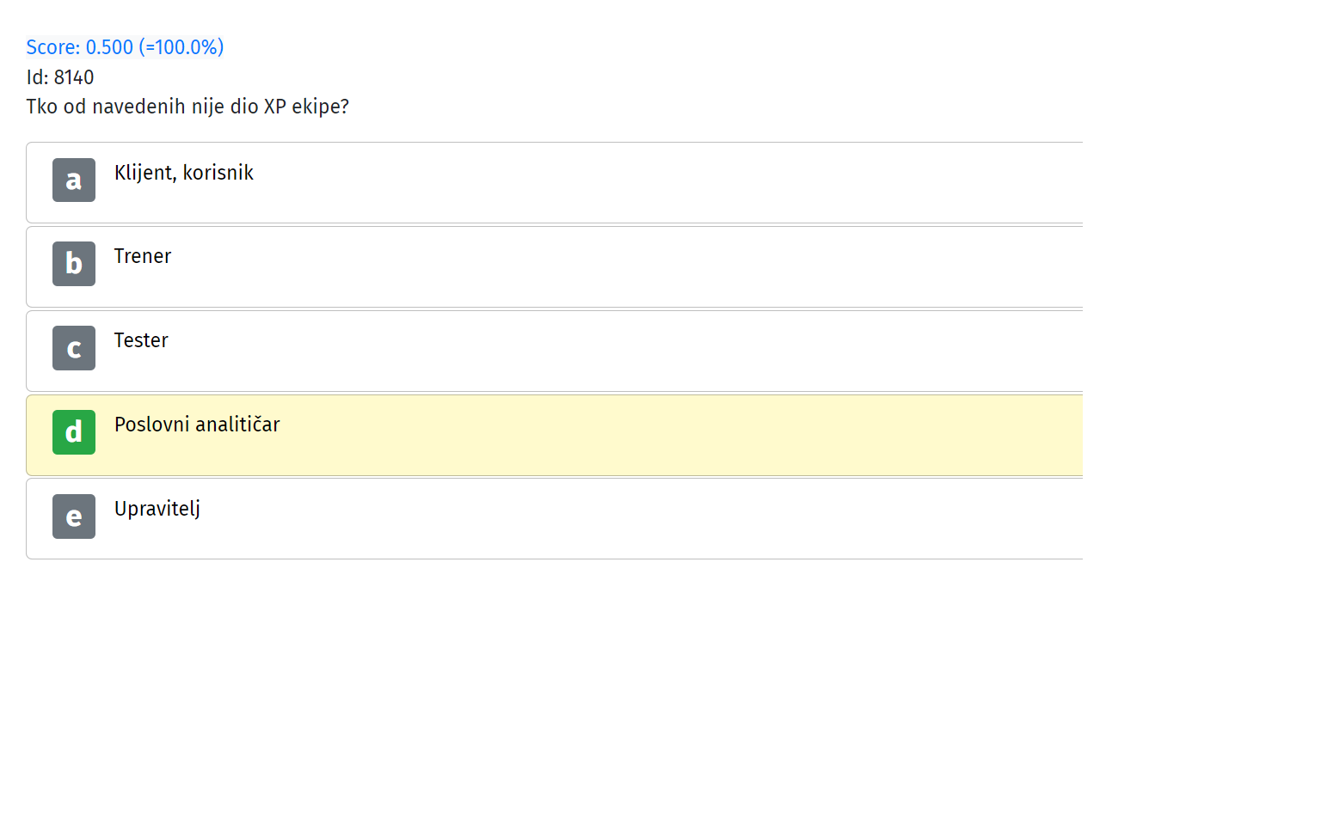Click the 'Tko od navedenih' question text
Viewport: 1321px width, 825px height.
(x=187, y=107)
